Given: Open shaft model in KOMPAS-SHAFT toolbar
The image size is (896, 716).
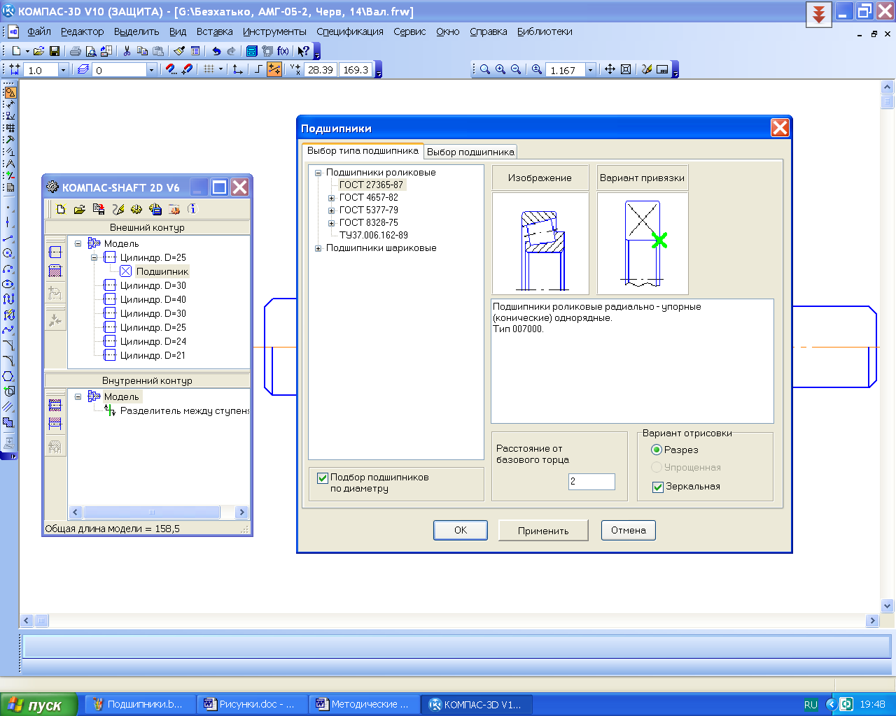Looking at the screenshot, I should coord(80,209).
